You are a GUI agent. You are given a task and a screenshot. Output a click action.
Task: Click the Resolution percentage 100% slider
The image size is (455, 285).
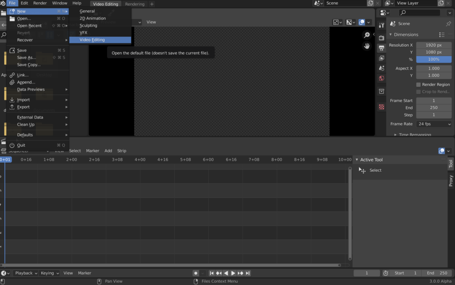434,59
